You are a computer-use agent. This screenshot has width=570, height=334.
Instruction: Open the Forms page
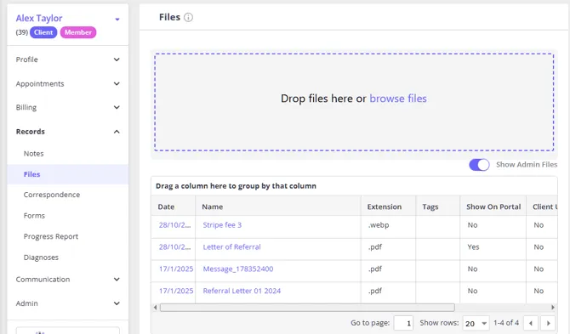(34, 216)
